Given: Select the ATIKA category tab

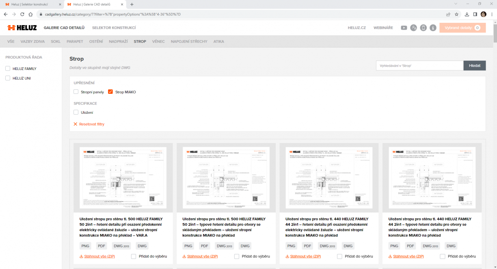Looking at the screenshot, I should [218, 41].
